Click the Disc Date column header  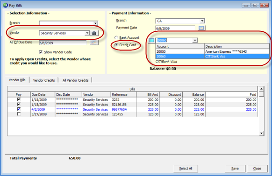click(68, 94)
